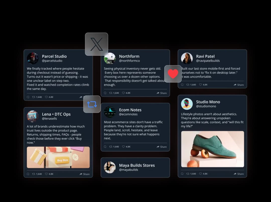Image resolution: width=271 pixels, height=202 pixels.
Task: Click the @mayabuilds handle
Action: click(128, 170)
